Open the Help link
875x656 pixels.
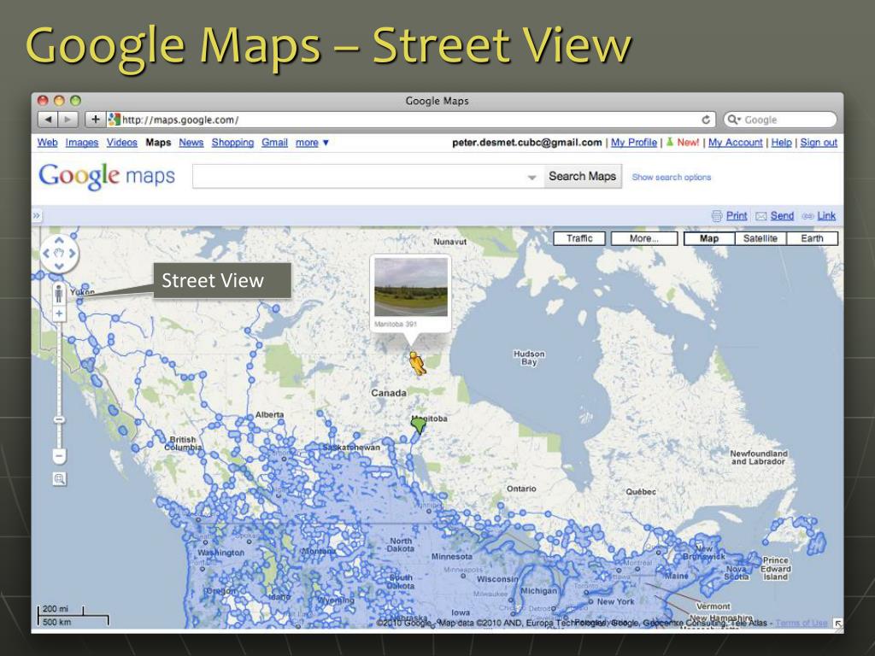(x=781, y=143)
